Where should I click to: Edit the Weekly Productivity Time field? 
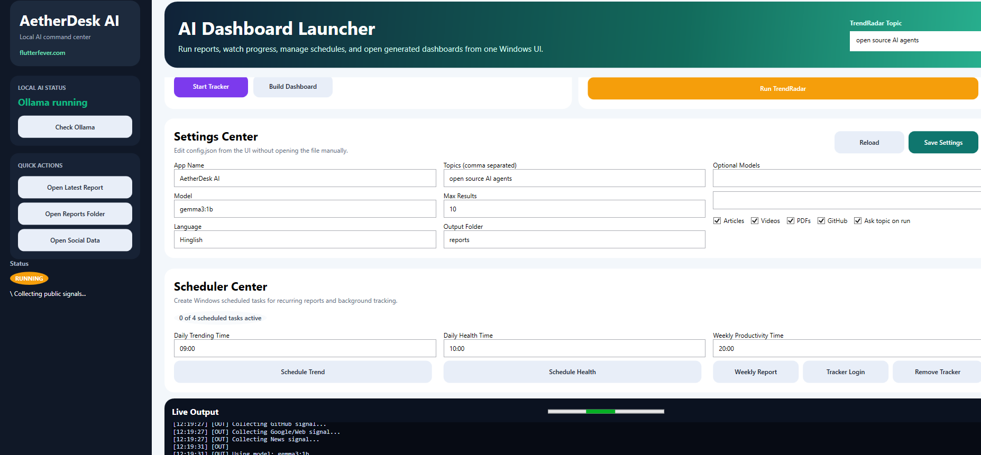pos(847,348)
